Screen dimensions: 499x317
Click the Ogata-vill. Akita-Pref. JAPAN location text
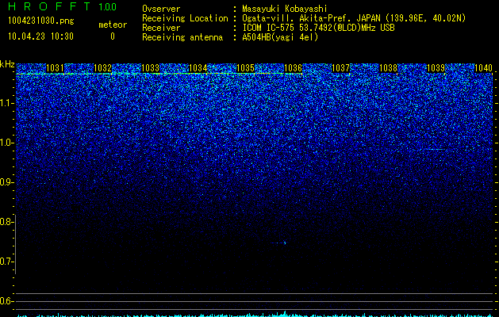pos(354,18)
